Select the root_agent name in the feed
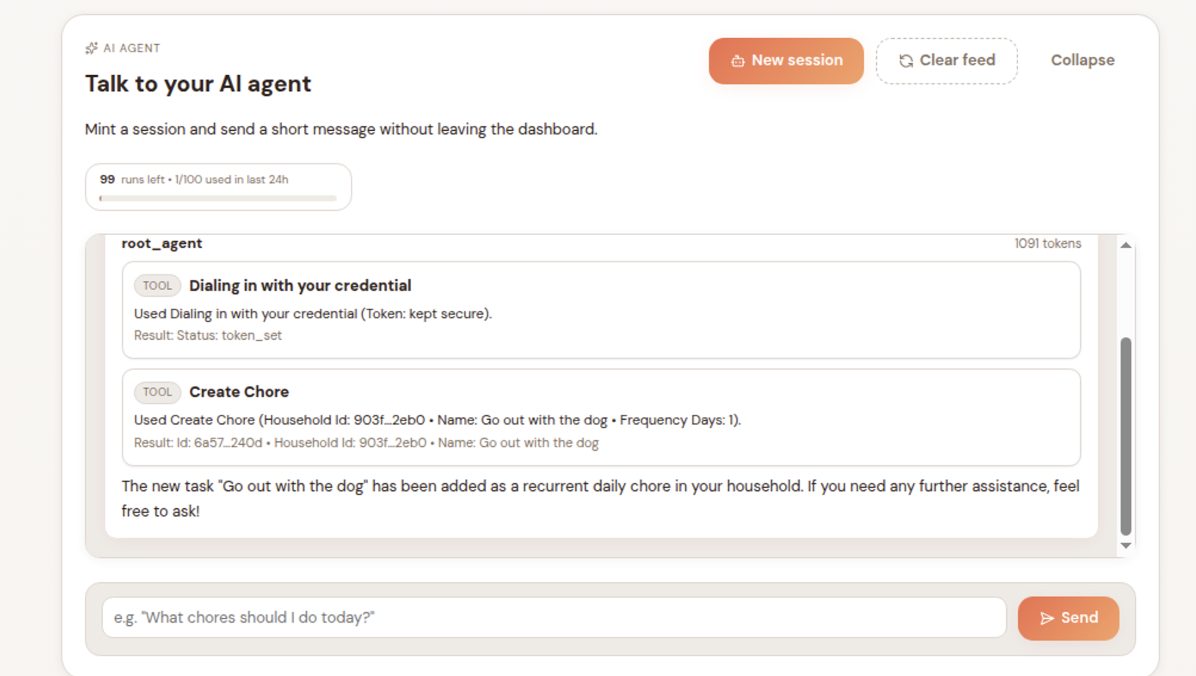This screenshot has width=1196, height=676. 162,244
